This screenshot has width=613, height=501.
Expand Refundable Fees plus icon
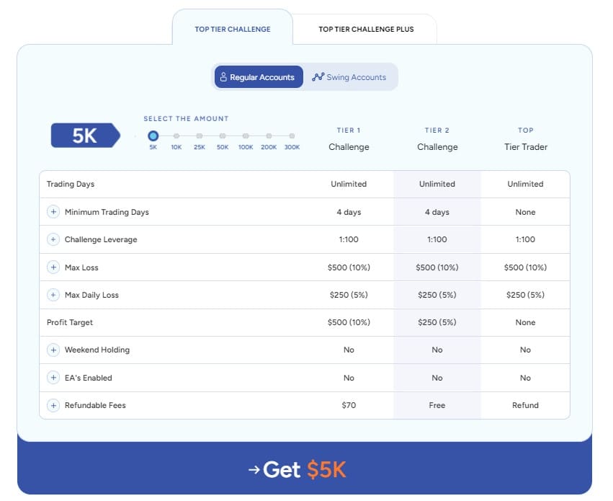point(53,405)
